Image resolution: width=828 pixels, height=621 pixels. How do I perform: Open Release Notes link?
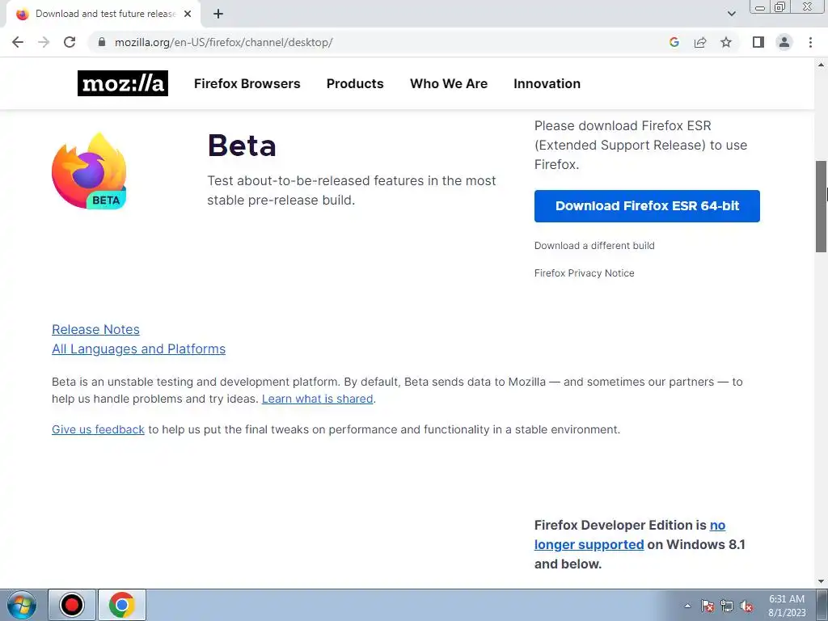(x=95, y=330)
